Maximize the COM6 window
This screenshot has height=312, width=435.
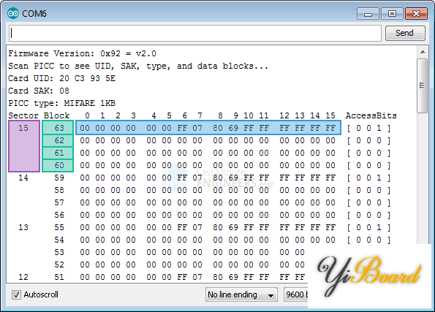[392, 14]
